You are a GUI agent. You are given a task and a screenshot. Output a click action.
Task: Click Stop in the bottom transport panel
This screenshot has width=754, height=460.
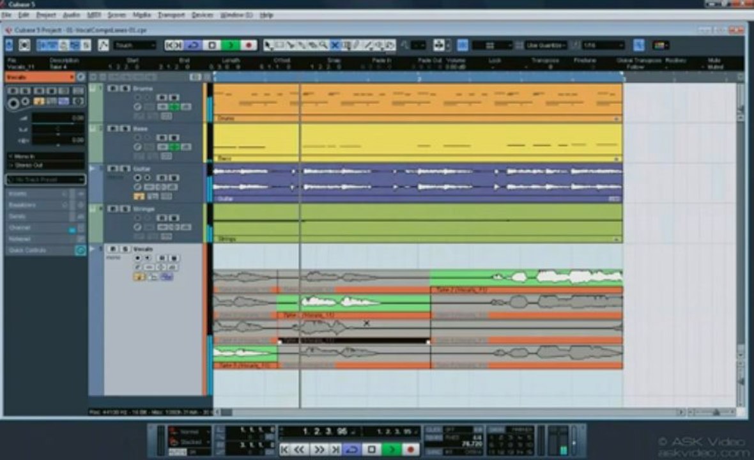tap(372, 450)
